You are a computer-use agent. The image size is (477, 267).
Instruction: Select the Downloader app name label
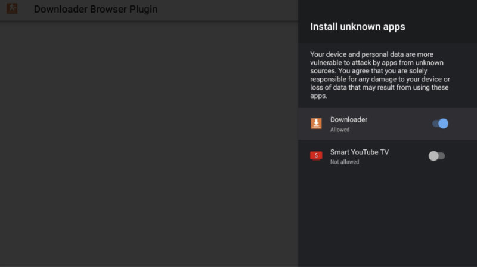349,120
